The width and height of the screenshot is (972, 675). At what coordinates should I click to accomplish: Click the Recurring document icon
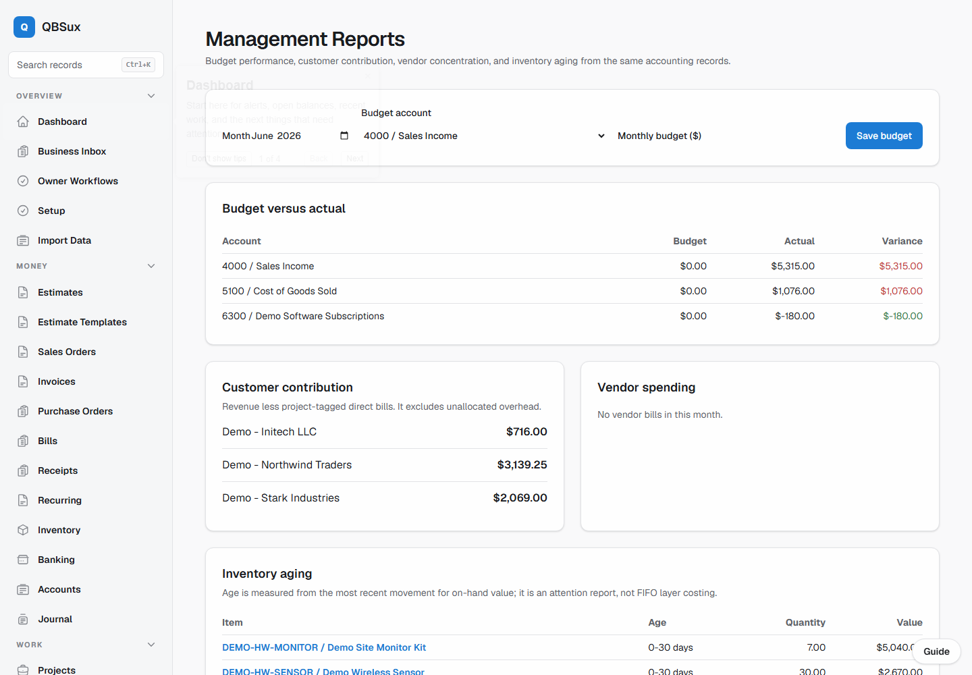pyautogui.click(x=23, y=500)
